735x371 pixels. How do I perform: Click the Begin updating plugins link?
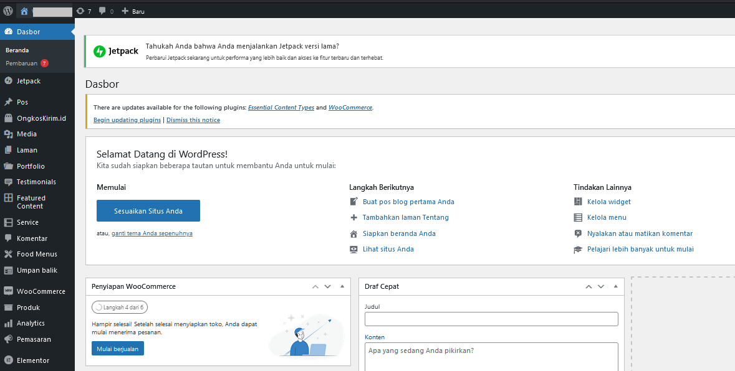tap(127, 120)
